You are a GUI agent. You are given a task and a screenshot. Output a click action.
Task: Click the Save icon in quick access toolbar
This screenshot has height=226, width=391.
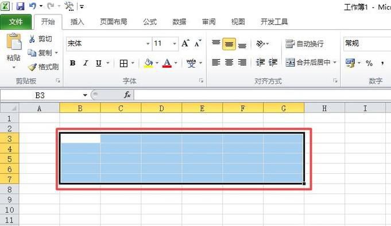[20, 6]
